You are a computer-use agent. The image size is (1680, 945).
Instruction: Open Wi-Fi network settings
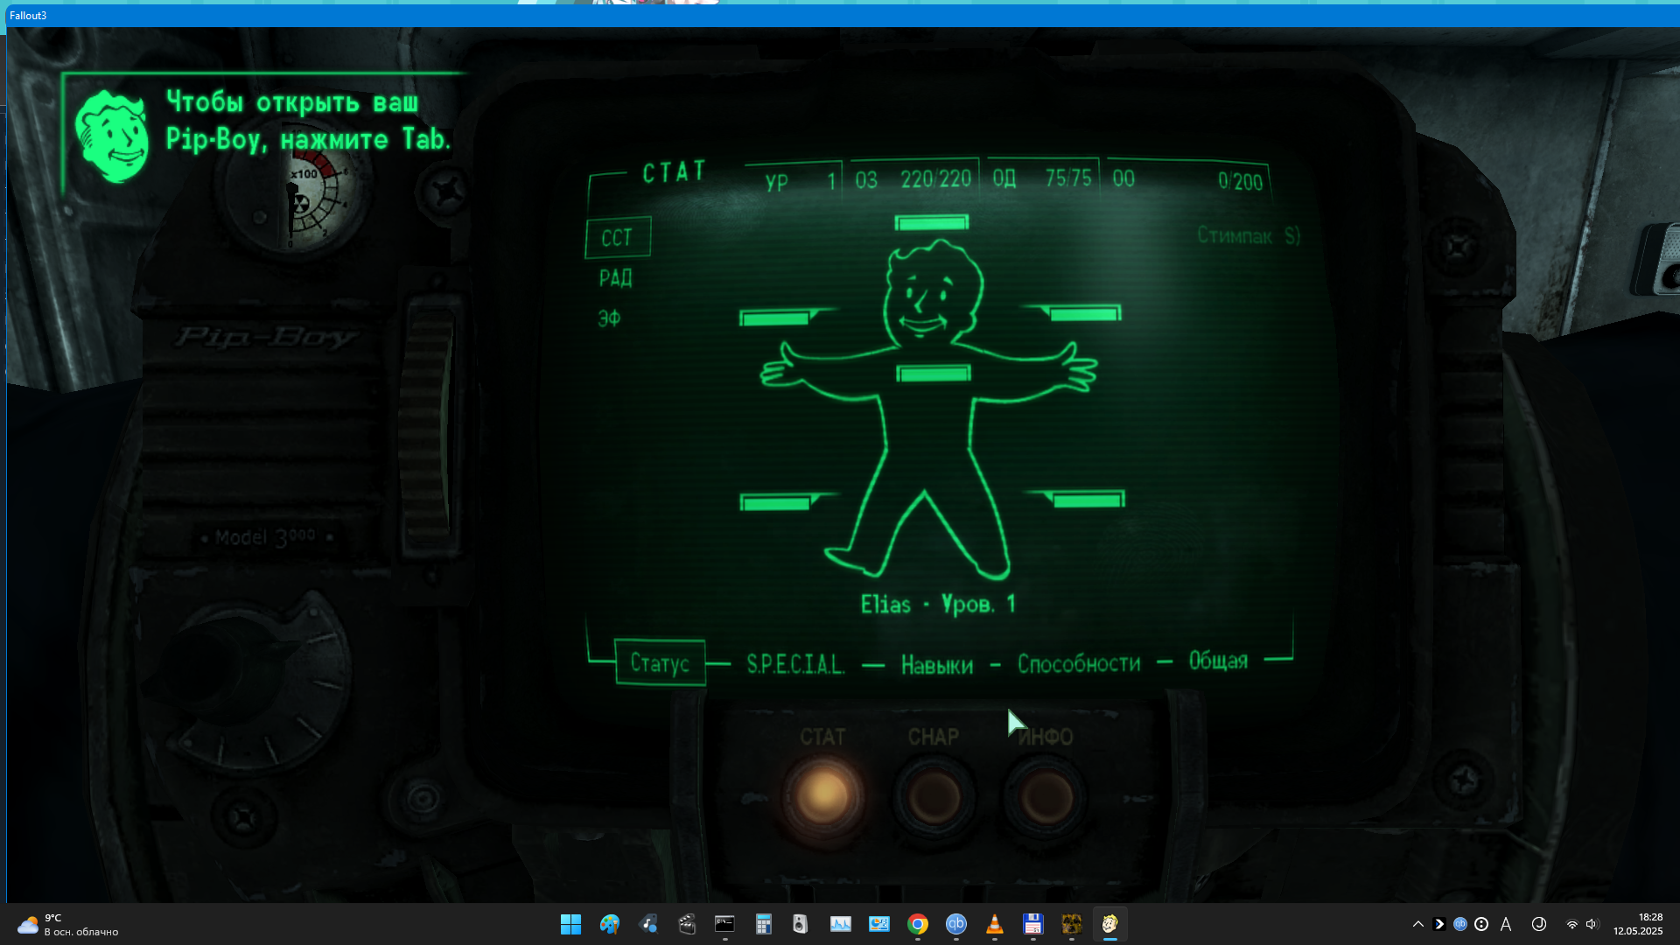coord(1572,924)
